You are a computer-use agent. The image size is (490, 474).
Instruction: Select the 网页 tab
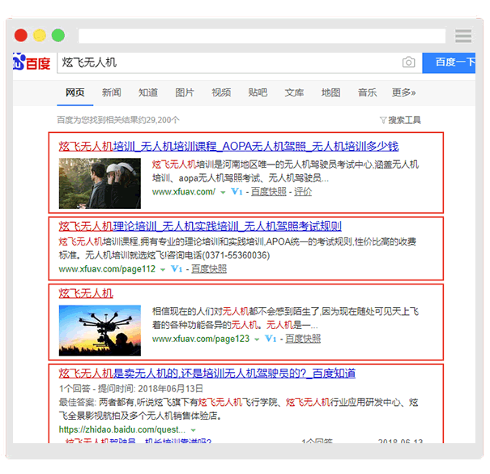75,92
